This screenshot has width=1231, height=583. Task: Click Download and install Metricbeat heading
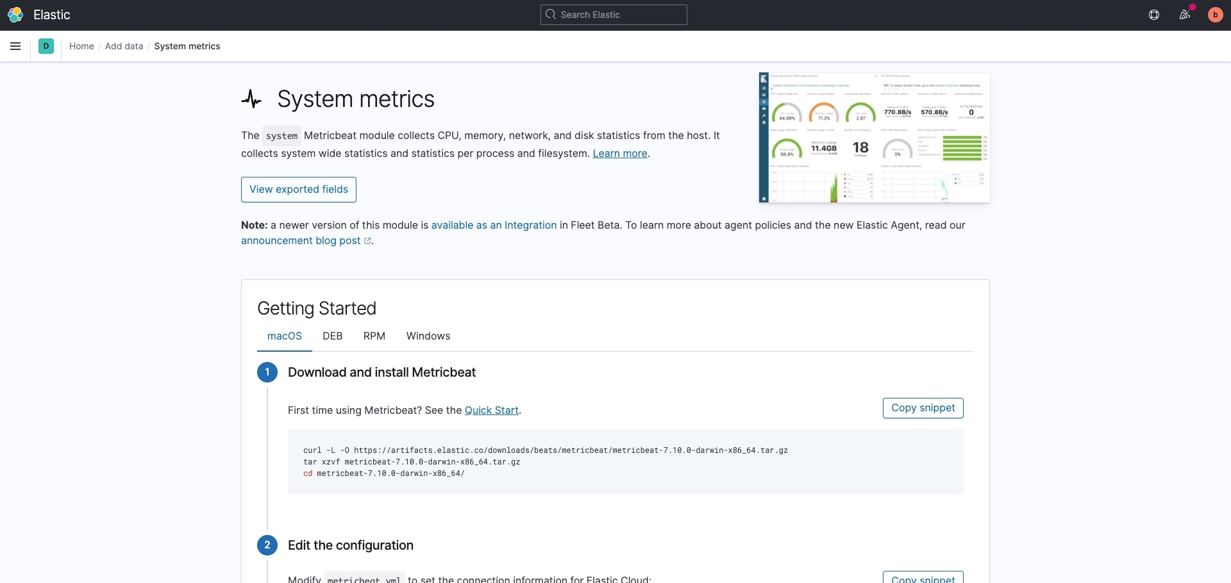[381, 373]
